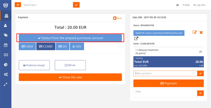Open the calendar sidebar icon
211x108 pixels.
pos(6,45)
